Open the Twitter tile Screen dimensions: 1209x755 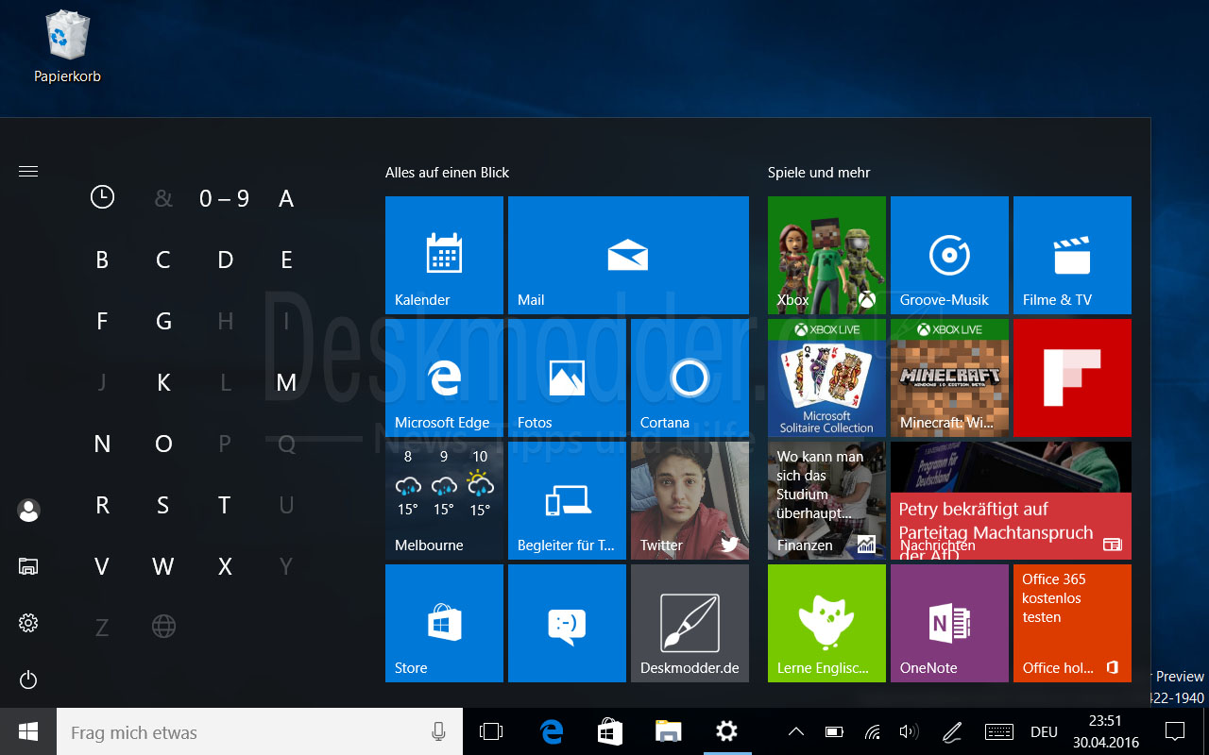coord(690,500)
